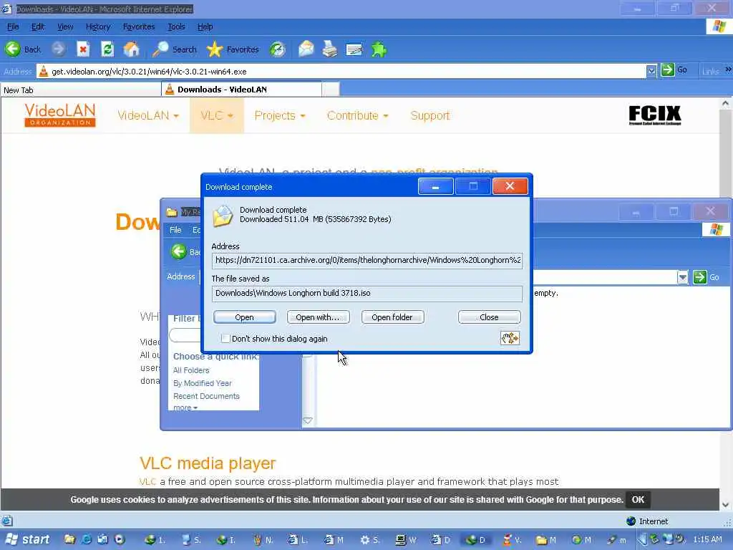Expand the VLC navigation dropdown
The width and height of the screenshot is (733, 550).
point(217,115)
